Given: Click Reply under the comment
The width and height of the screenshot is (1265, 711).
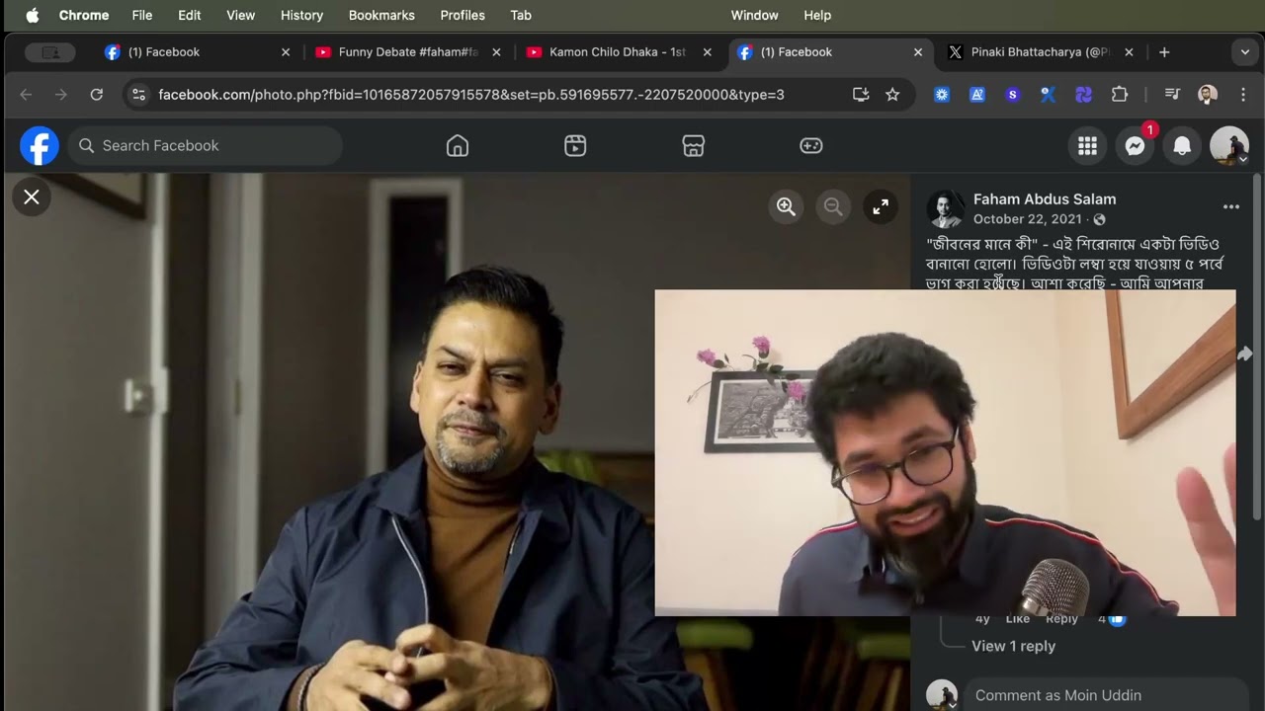Looking at the screenshot, I should point(1061,619).
